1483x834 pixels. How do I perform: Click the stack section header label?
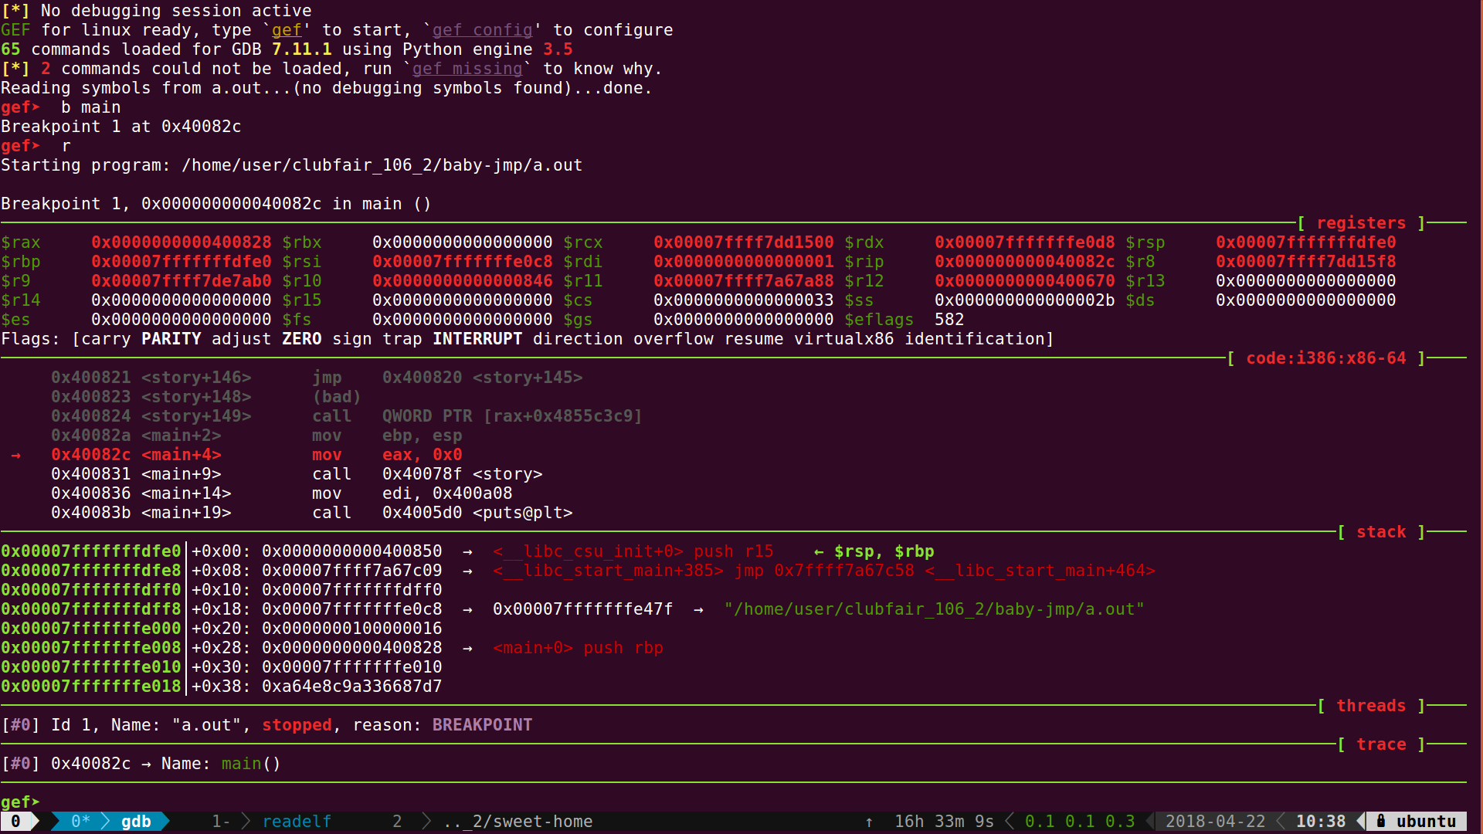[1381, 532]
